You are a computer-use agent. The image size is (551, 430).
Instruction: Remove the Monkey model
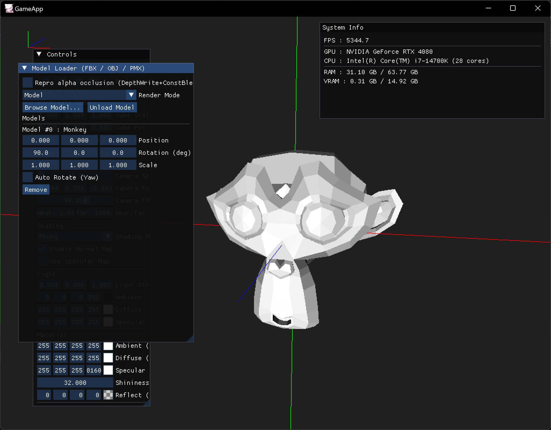coord(36,190)
